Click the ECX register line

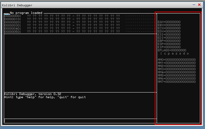pyautogui.click(x=169, y=28)
